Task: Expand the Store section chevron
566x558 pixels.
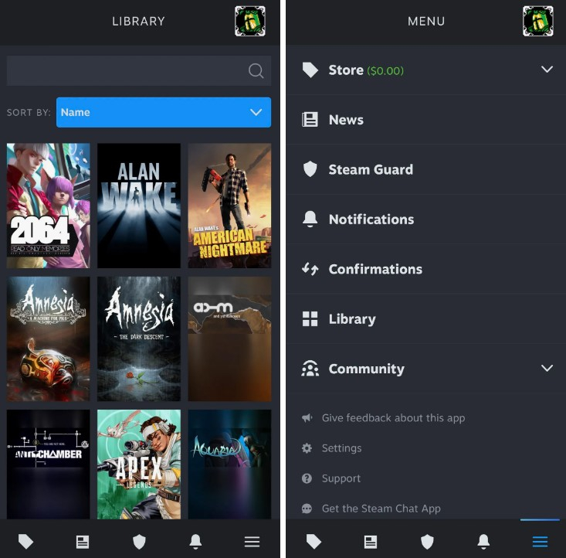Action: (x=547, y=70)
